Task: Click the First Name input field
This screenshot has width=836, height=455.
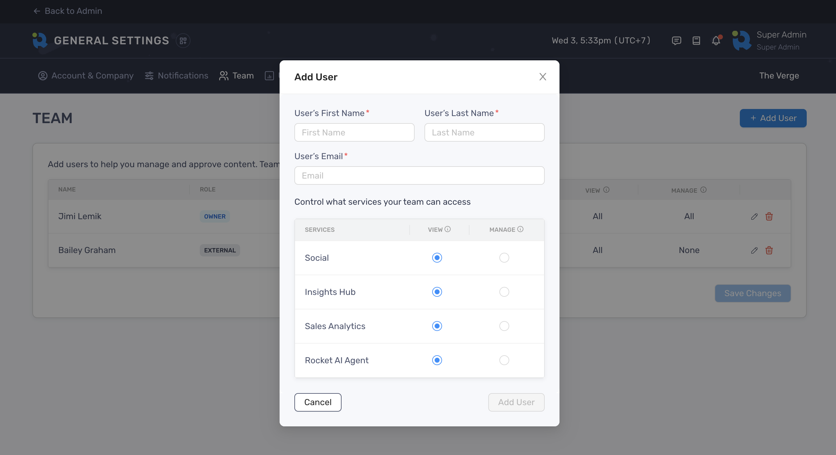Action: pos(354,133)
